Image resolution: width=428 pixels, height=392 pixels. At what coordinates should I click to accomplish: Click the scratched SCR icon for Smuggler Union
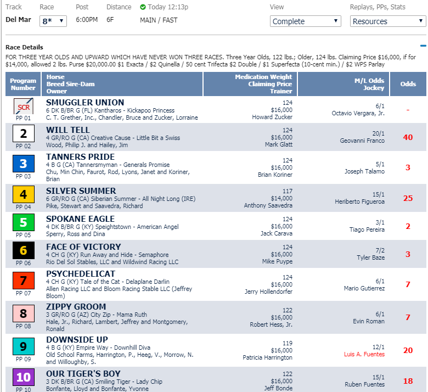pos(23,105)
